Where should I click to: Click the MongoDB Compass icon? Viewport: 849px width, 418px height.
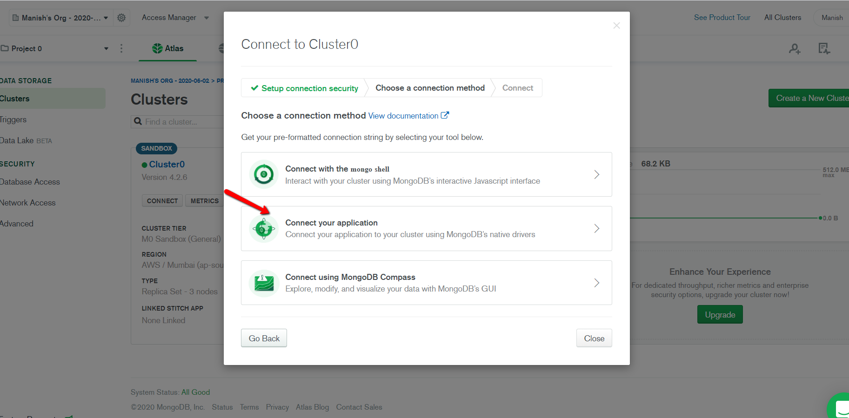coord(264,283)
